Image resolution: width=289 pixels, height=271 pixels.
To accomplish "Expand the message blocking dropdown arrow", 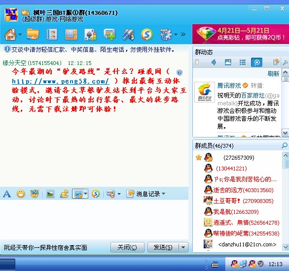I will tap(119, 194).
